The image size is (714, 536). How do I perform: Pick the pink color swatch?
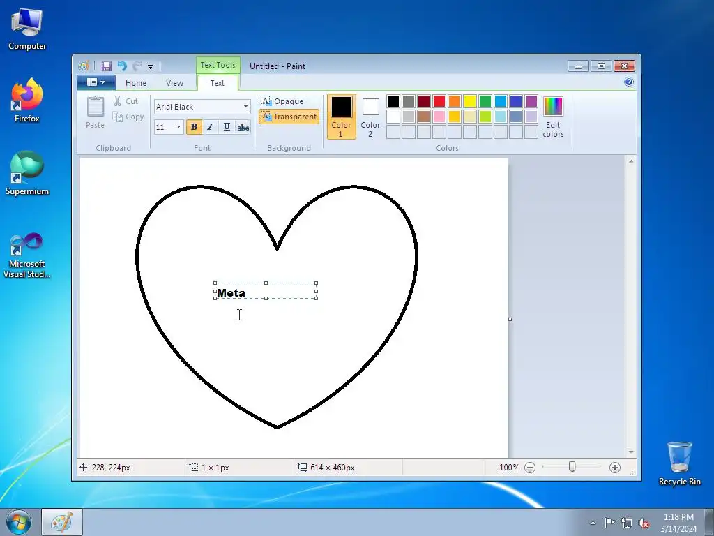click(x=439, y=117)
